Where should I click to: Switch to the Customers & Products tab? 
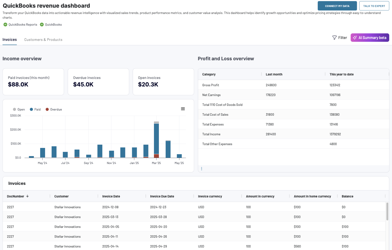click(43, 39)
